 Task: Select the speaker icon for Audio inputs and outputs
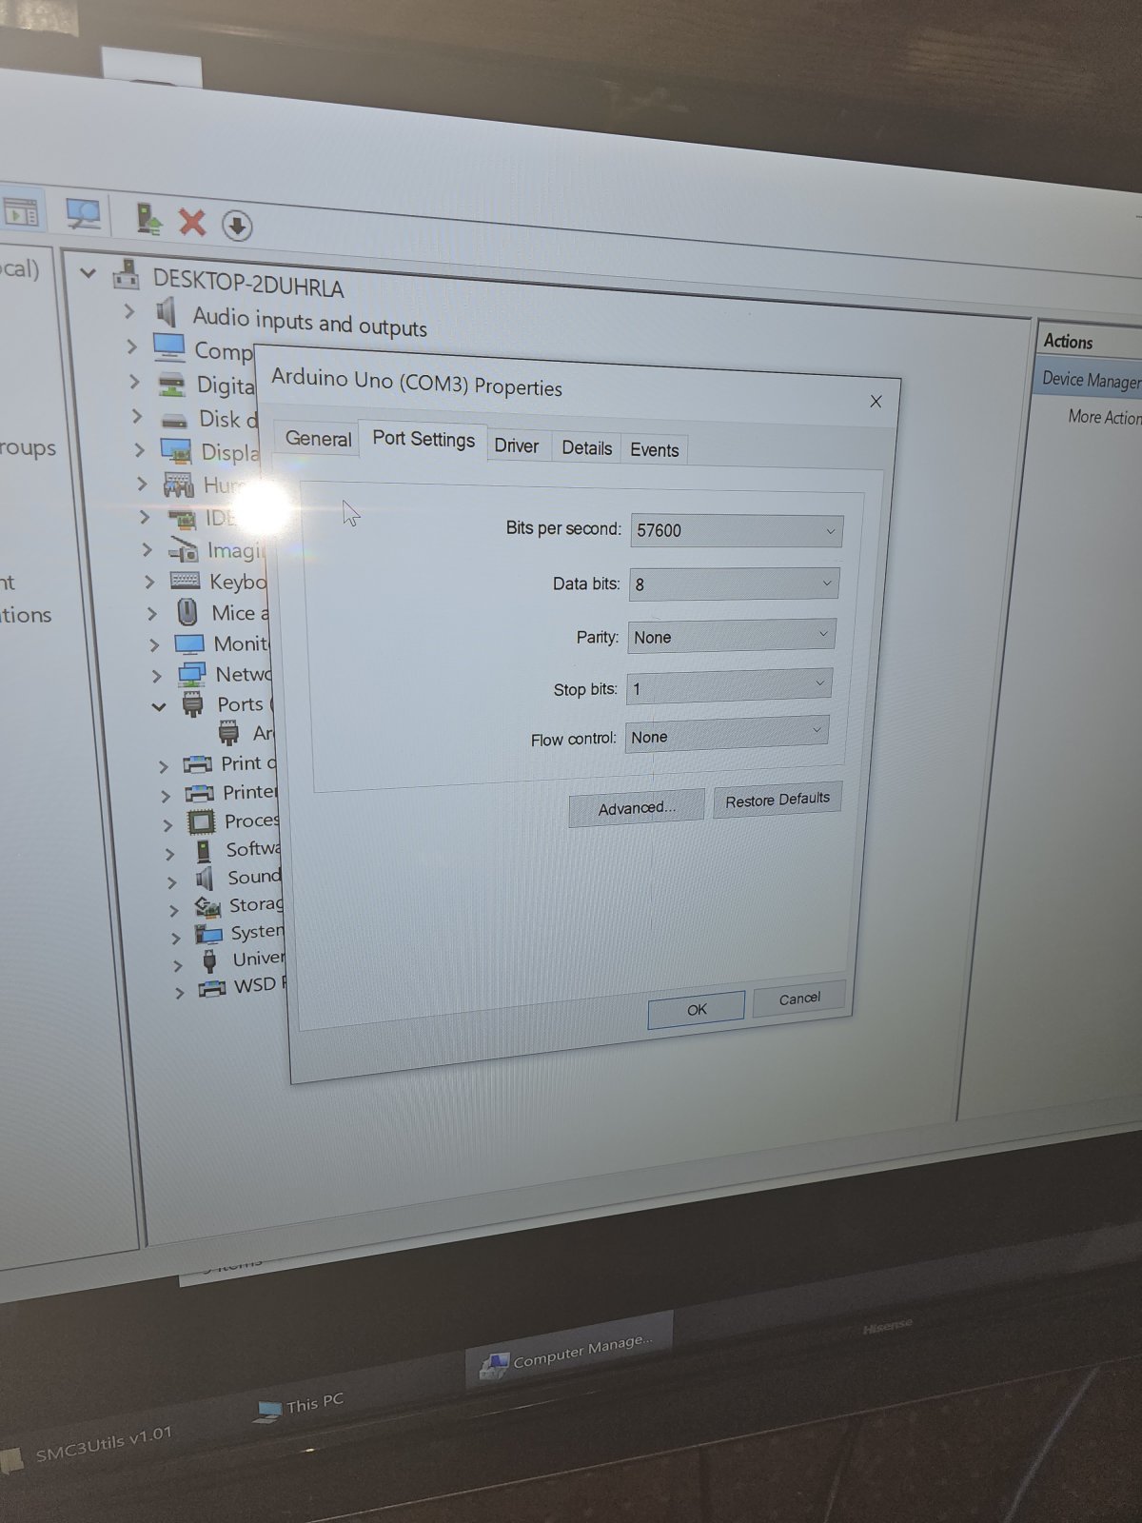click(167, 311)
